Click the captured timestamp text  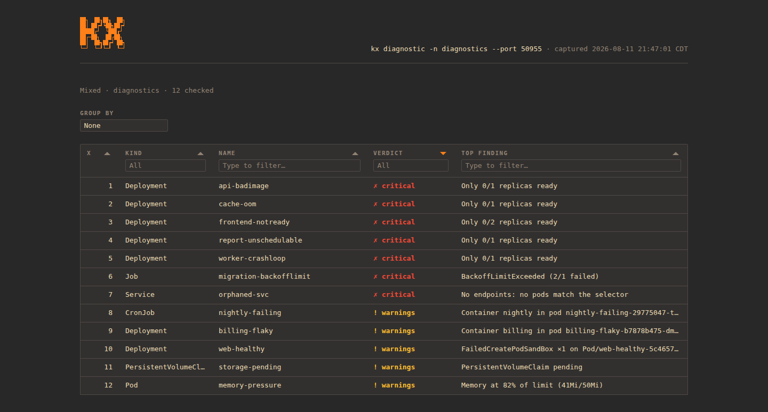[x=621, y=49]
